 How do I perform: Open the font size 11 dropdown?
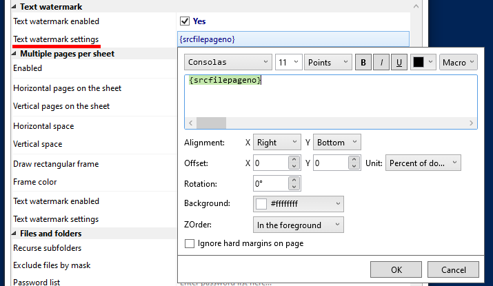tap(289, 62)
